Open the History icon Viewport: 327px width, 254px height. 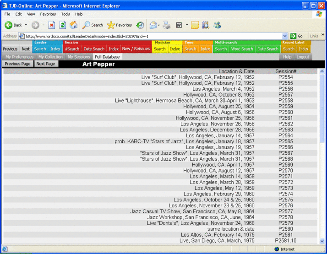coord(140,25)
